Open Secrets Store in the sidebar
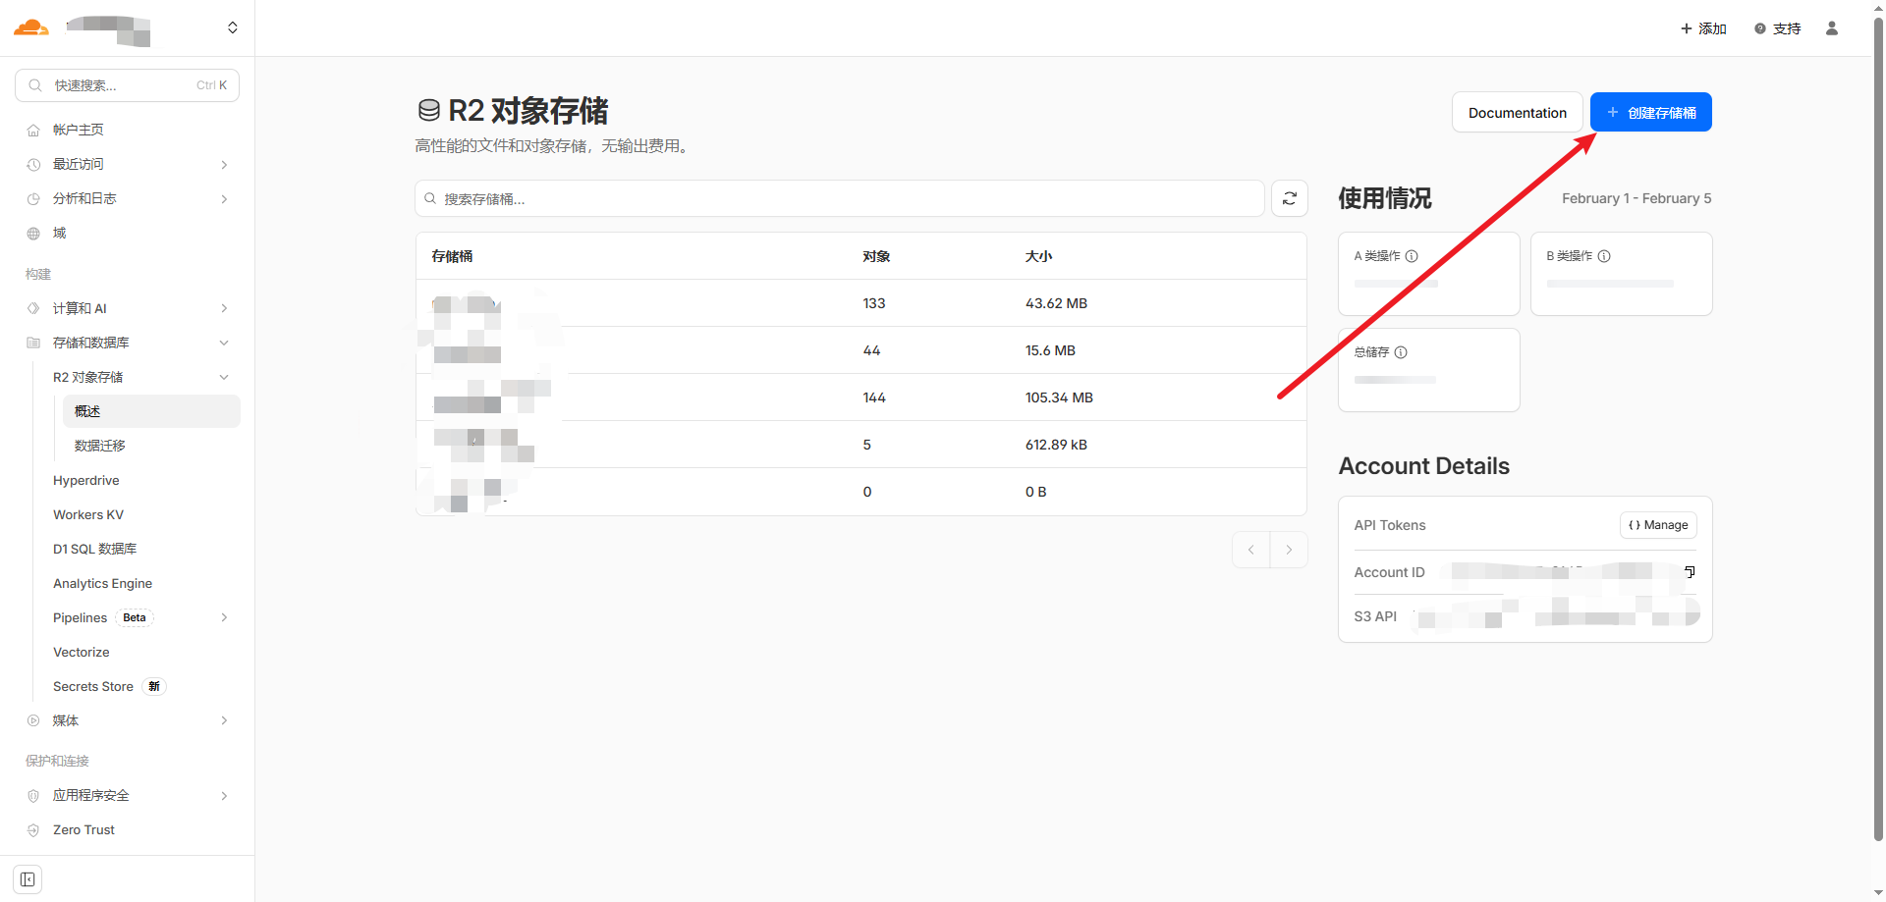 (93, 686)
